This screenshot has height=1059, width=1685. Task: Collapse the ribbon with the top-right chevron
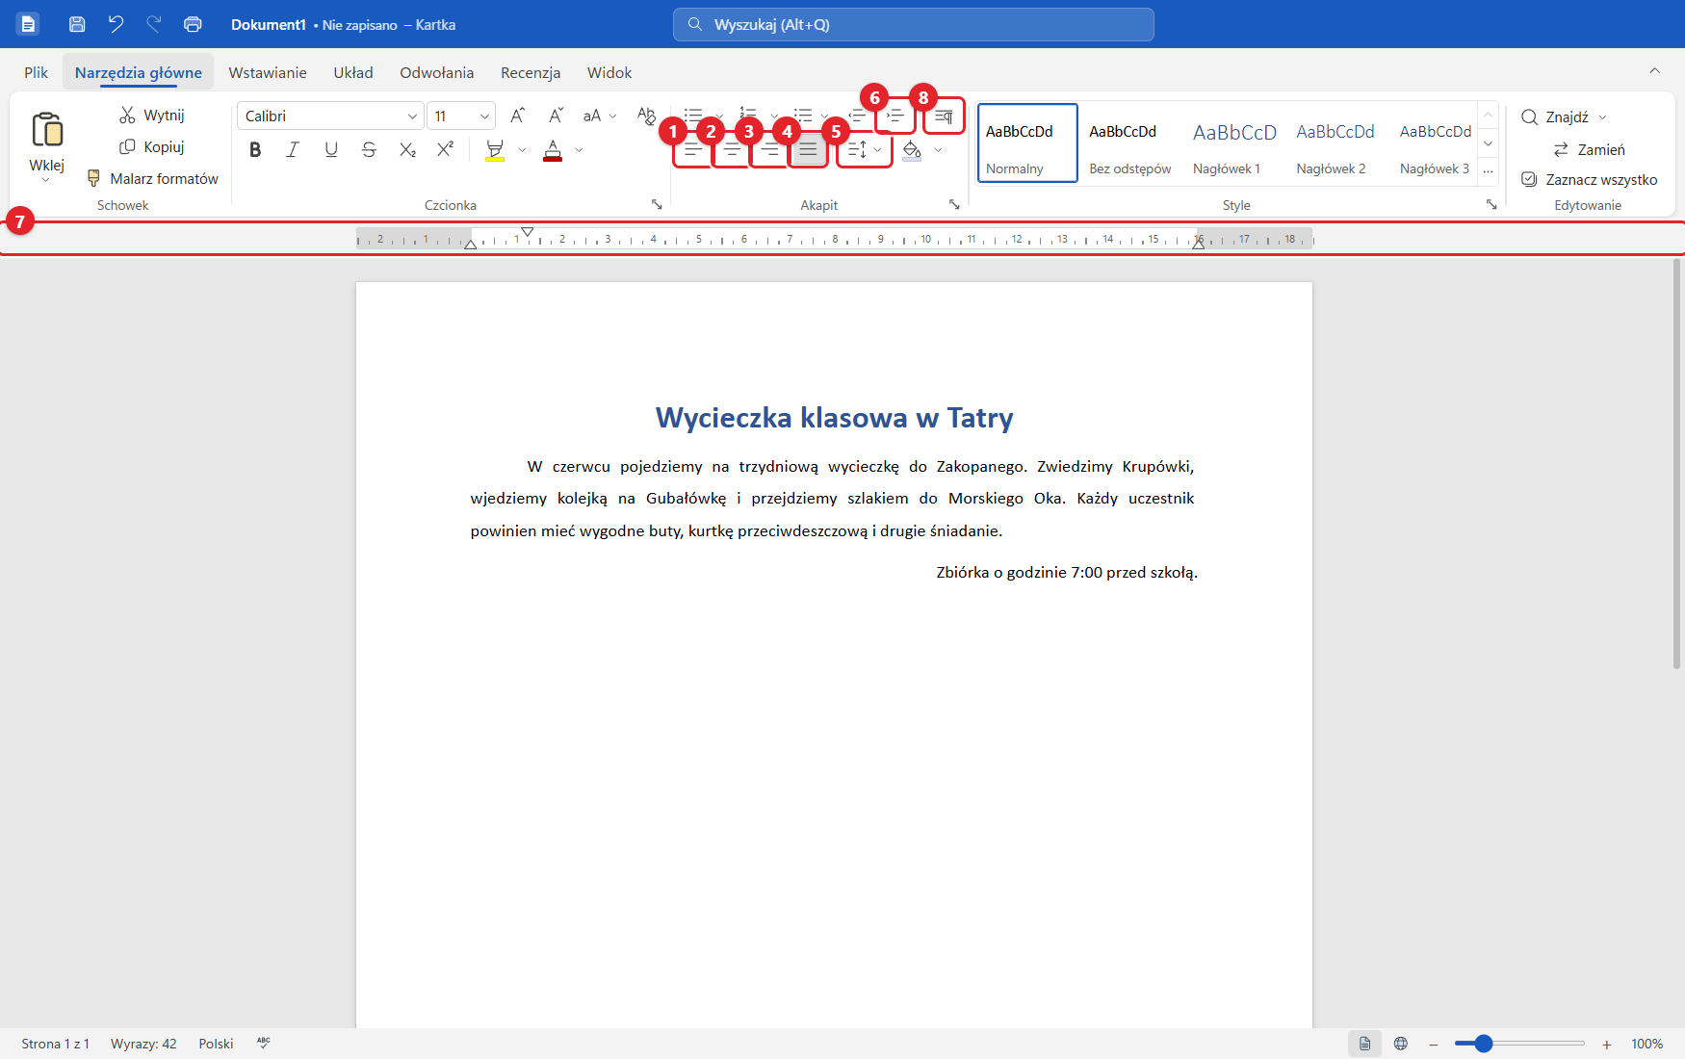(1654, 70)
